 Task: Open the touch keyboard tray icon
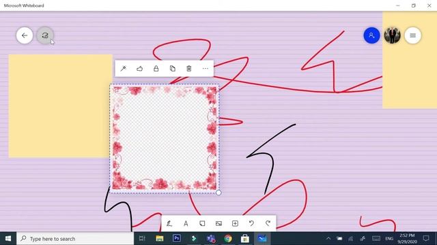[376, 238]
